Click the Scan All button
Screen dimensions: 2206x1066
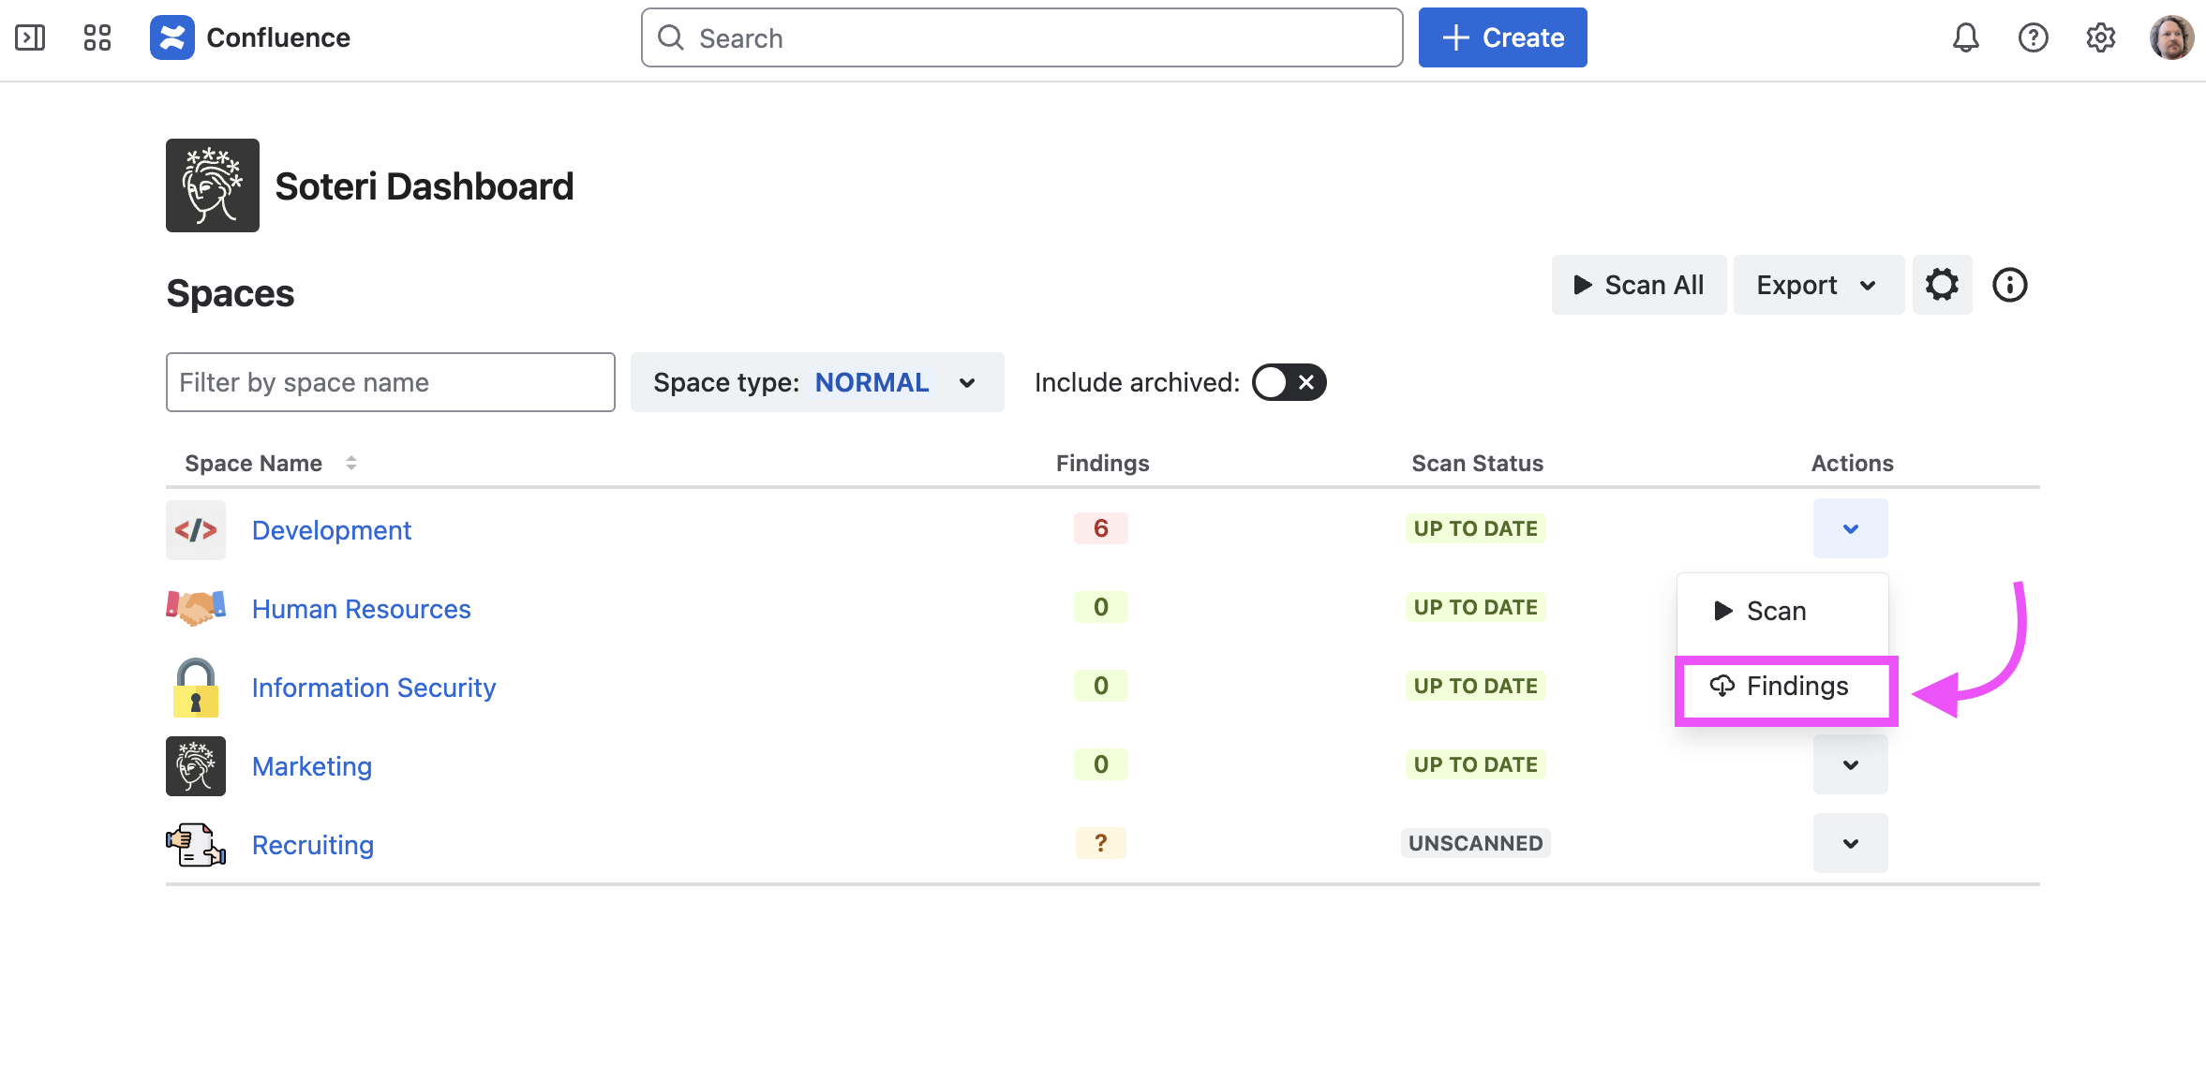tap(1638, 285)
